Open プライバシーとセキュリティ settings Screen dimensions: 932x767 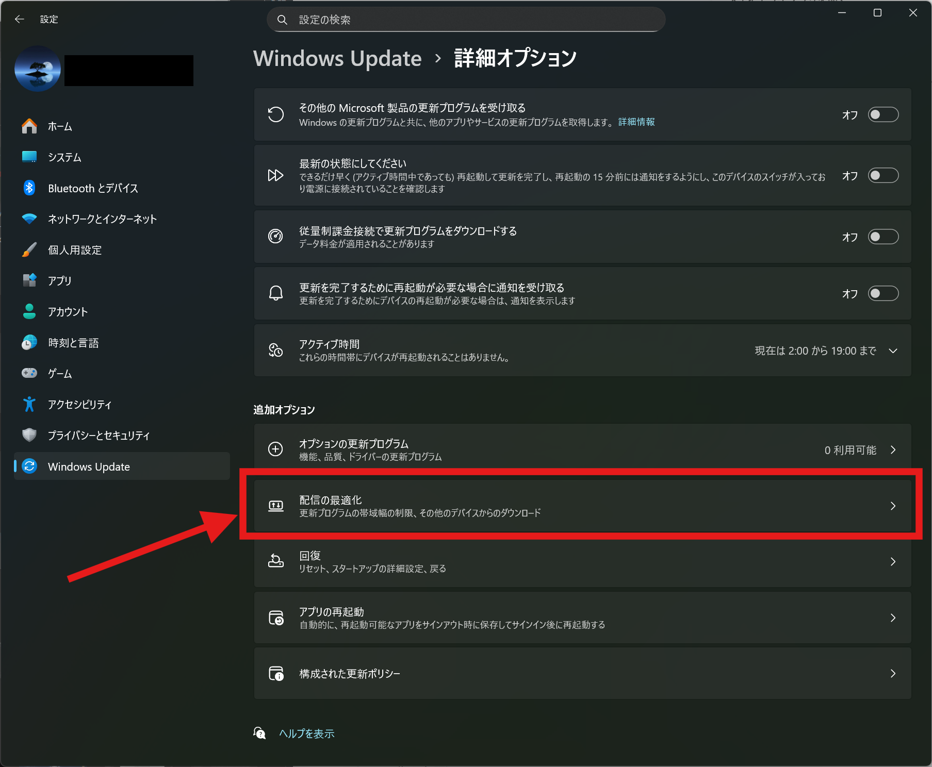122,436
